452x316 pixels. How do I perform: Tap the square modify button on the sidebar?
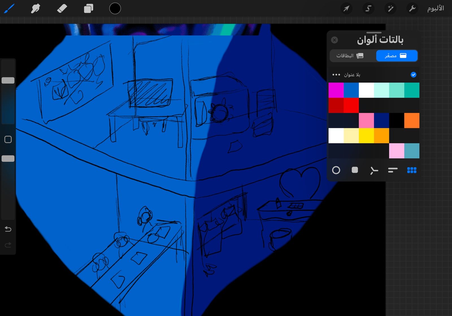[8, 139]
